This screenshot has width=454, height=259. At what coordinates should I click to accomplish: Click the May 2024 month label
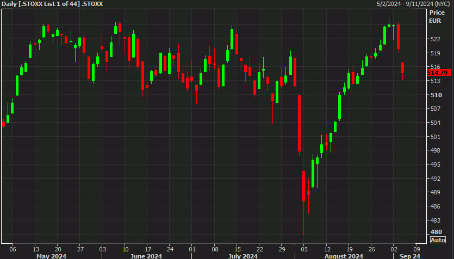(x=52, y=256)
